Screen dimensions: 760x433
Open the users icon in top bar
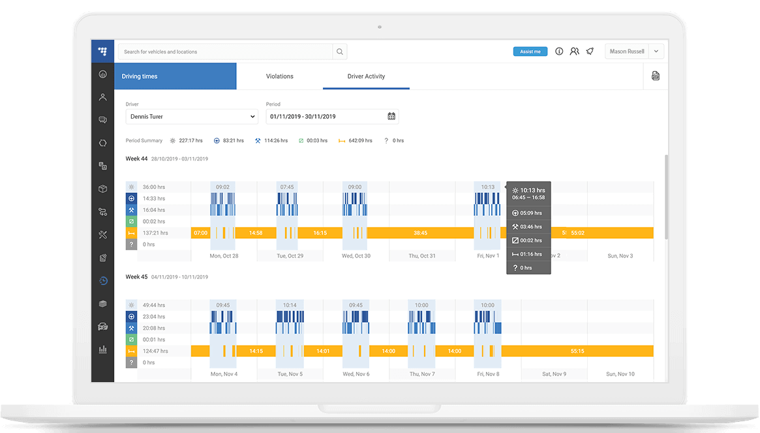pos(574,52)
